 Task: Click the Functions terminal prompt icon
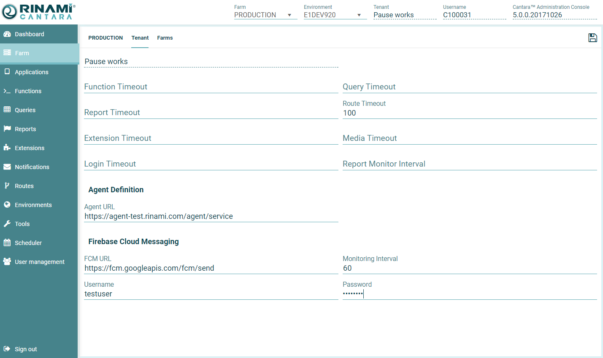[7, 91]
